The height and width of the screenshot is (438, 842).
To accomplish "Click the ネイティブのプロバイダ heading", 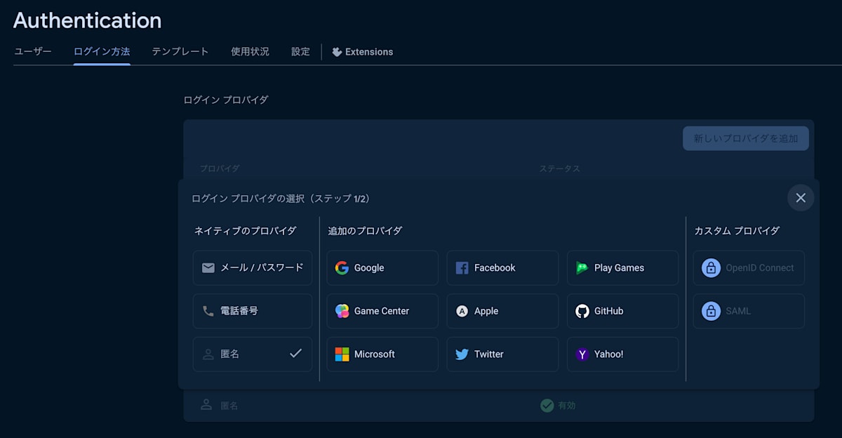I will click(246, 231).
